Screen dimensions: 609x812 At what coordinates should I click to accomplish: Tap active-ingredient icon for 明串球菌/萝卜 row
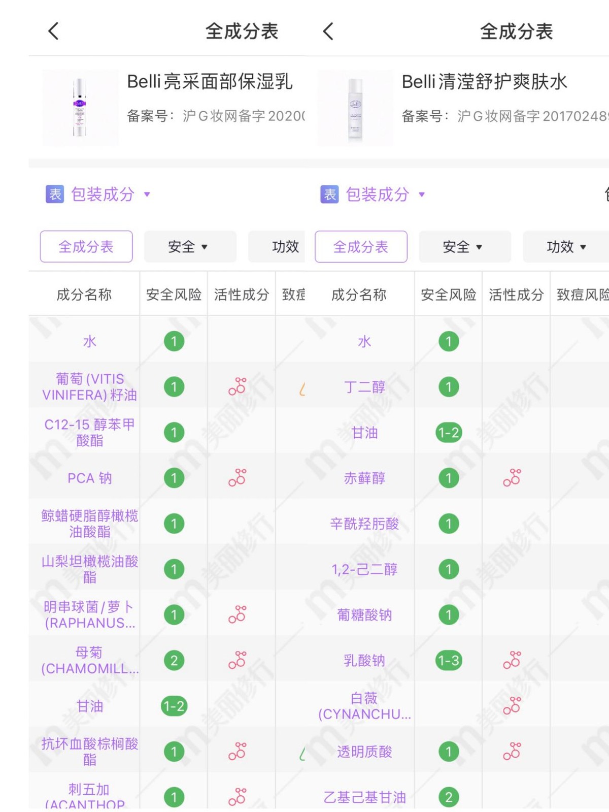coord(238,614)
